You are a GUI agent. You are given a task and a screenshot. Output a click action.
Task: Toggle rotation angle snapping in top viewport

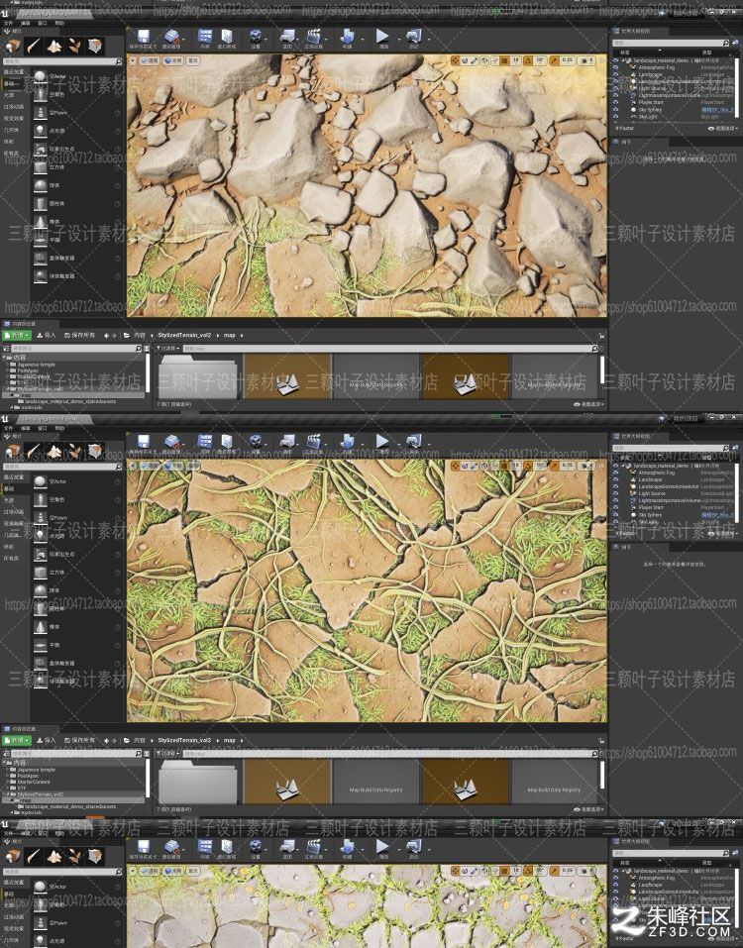pyautogui.click(x=528, y=60)
